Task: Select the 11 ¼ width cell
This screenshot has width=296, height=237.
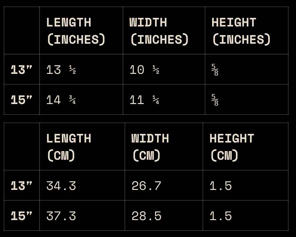Action: coord(144,100)
